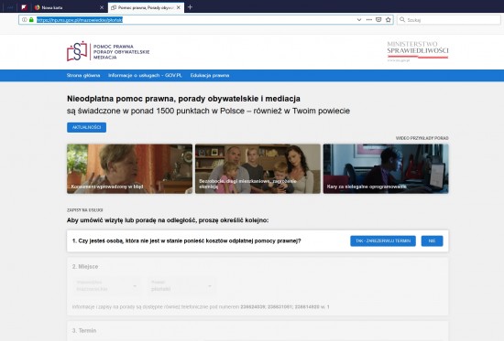Click the search magnifier icon in Szukaj box
504x341 pixels.
pos(402,19)
